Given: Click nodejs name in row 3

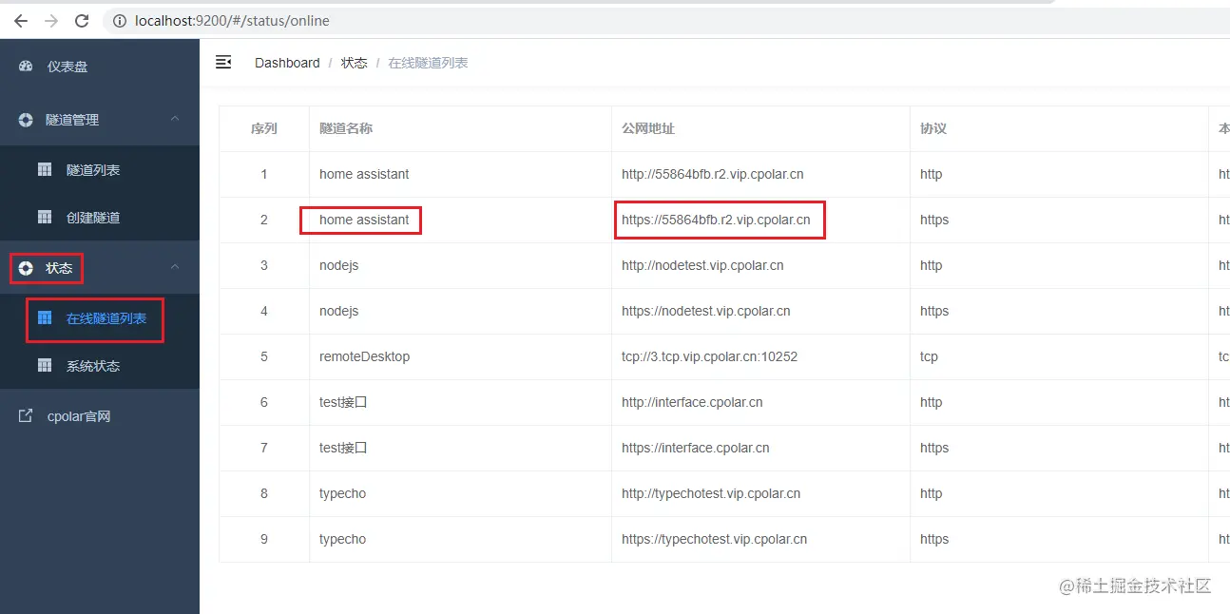Looking at the screenshot, I should tap(338, 265).
